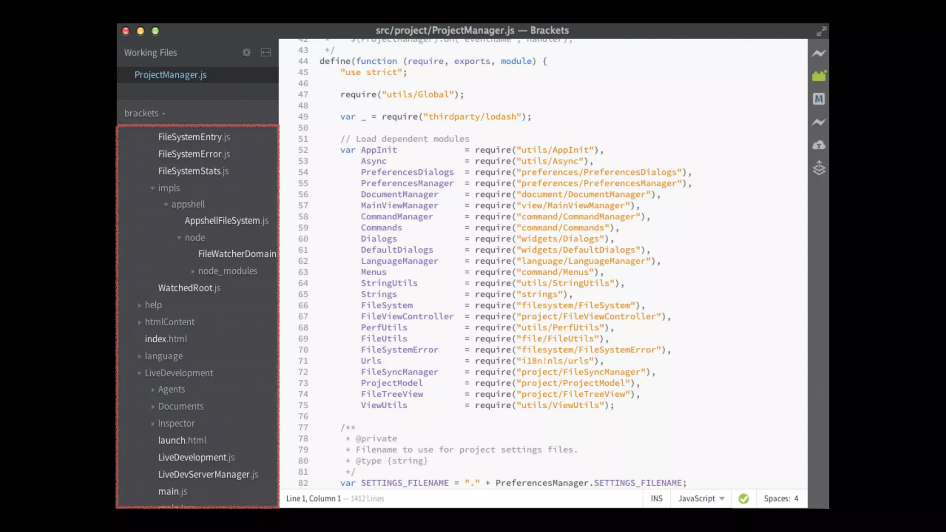Click the lightning bolt icon below the M icon

(x=819, y=122)
